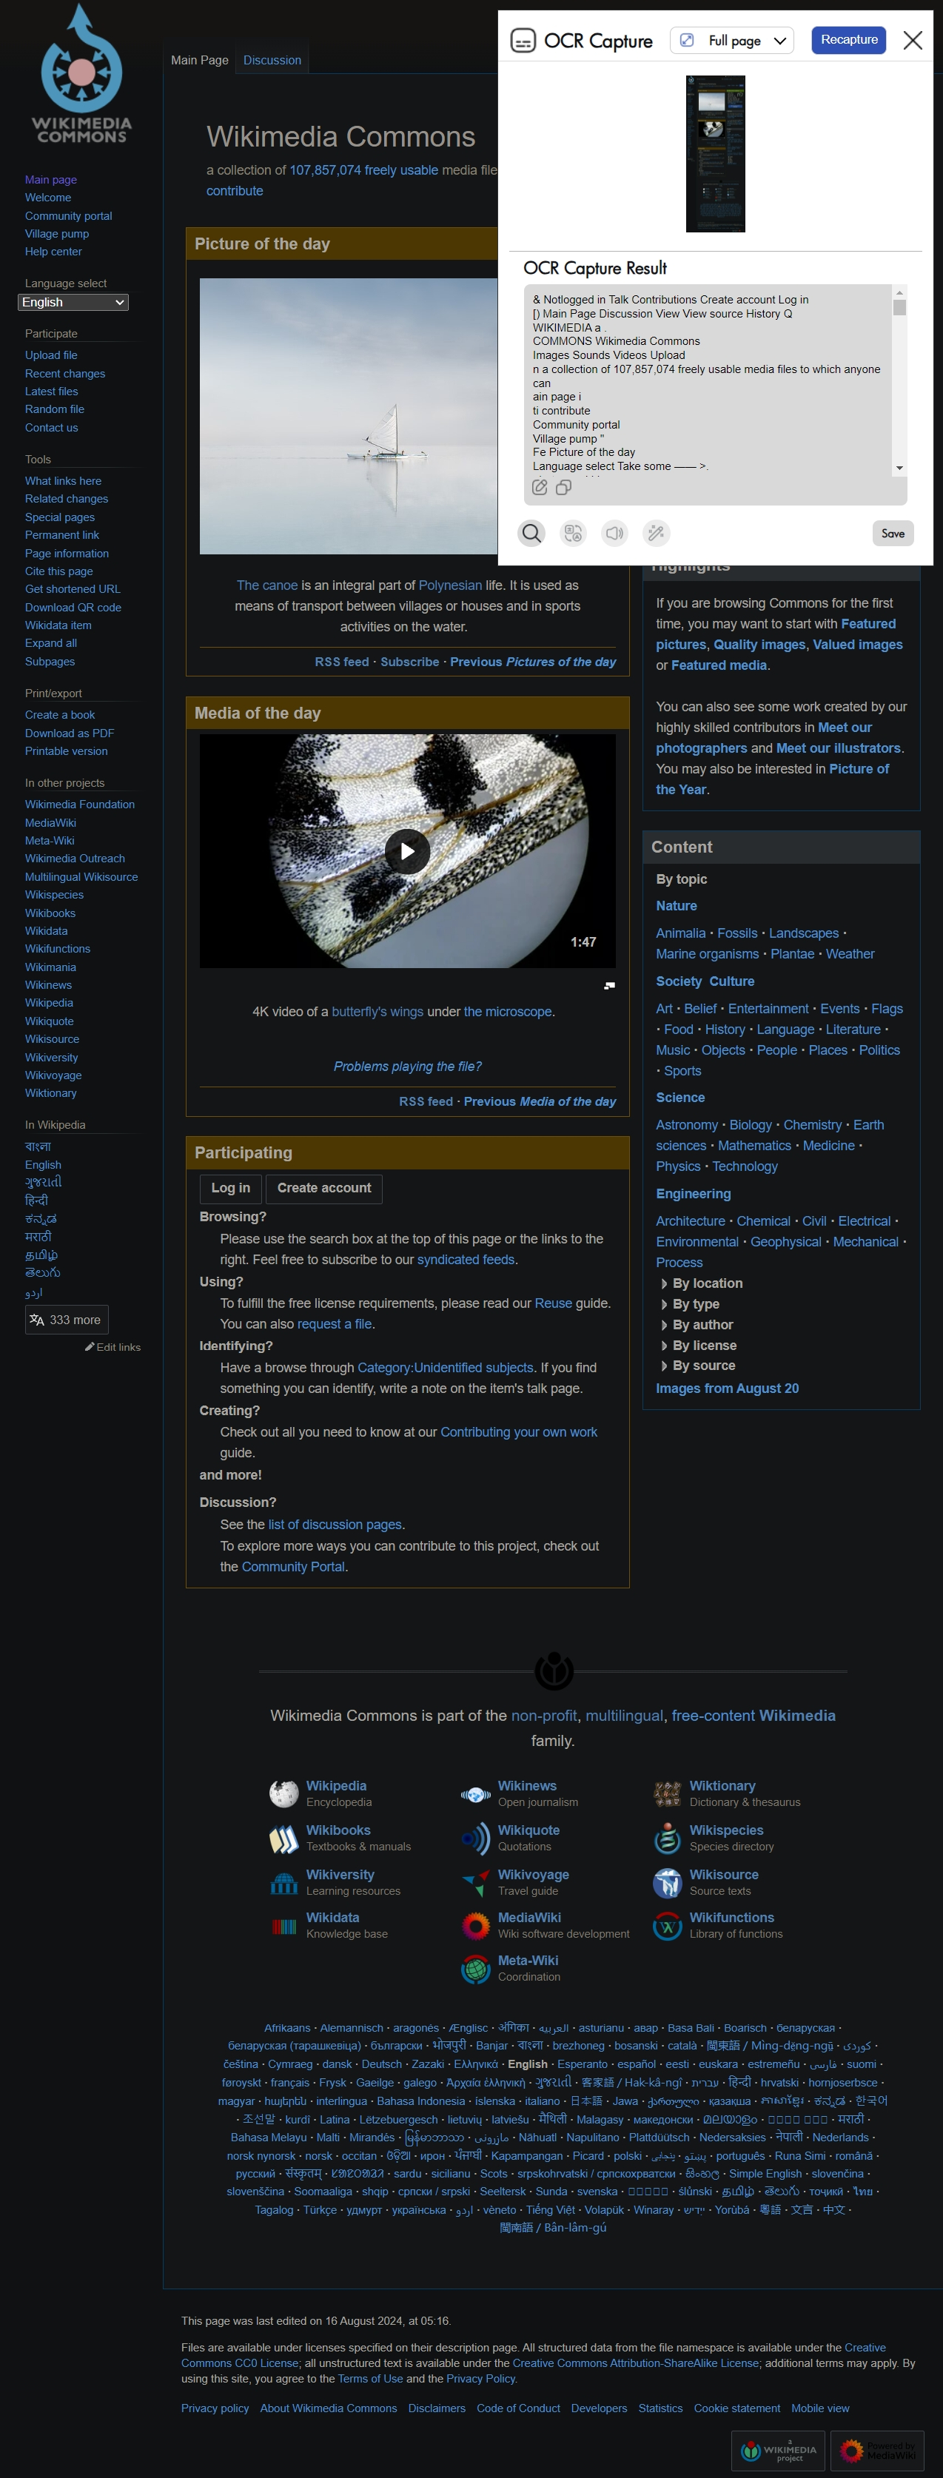Switch to the Discussion tab
Screen dimensions: 943x2478
272,60
